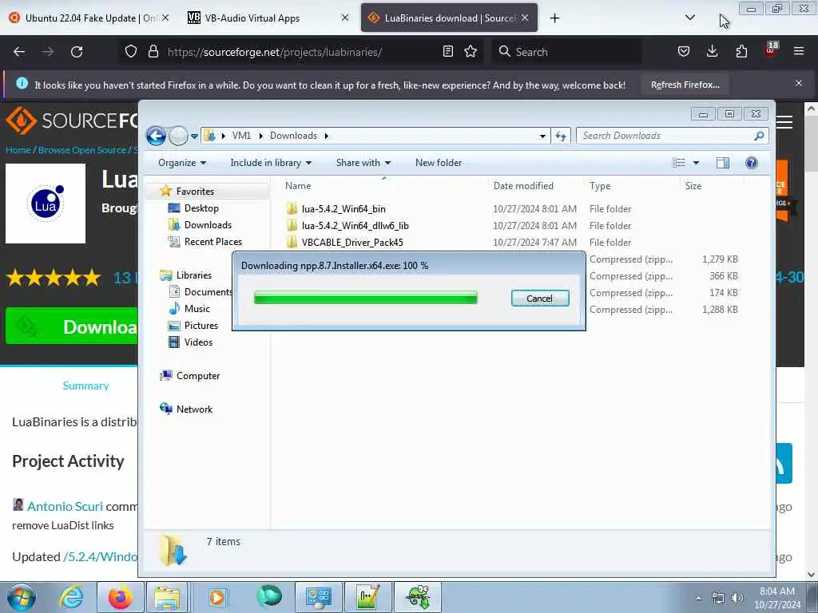This screenshot has height=613, width=818.
Task: Click the Refresh Firefox… button
Action: 685,85
